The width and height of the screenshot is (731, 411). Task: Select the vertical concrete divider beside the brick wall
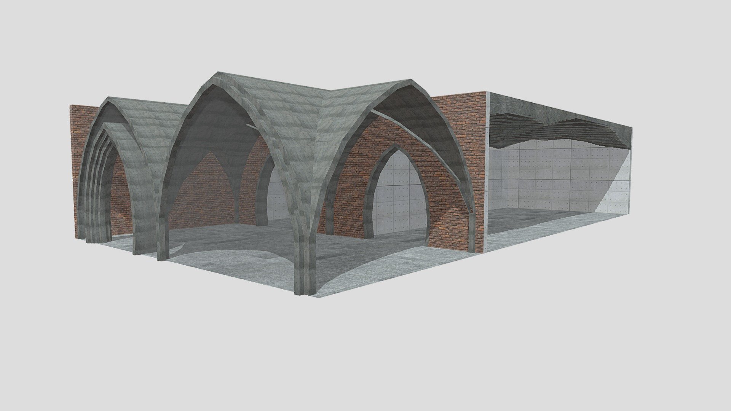coord(487,171)
